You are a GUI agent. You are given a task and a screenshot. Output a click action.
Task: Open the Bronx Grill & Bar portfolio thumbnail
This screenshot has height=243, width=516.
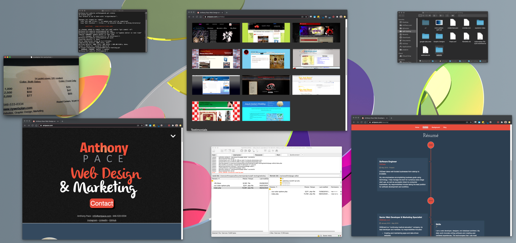click(216, 59)
